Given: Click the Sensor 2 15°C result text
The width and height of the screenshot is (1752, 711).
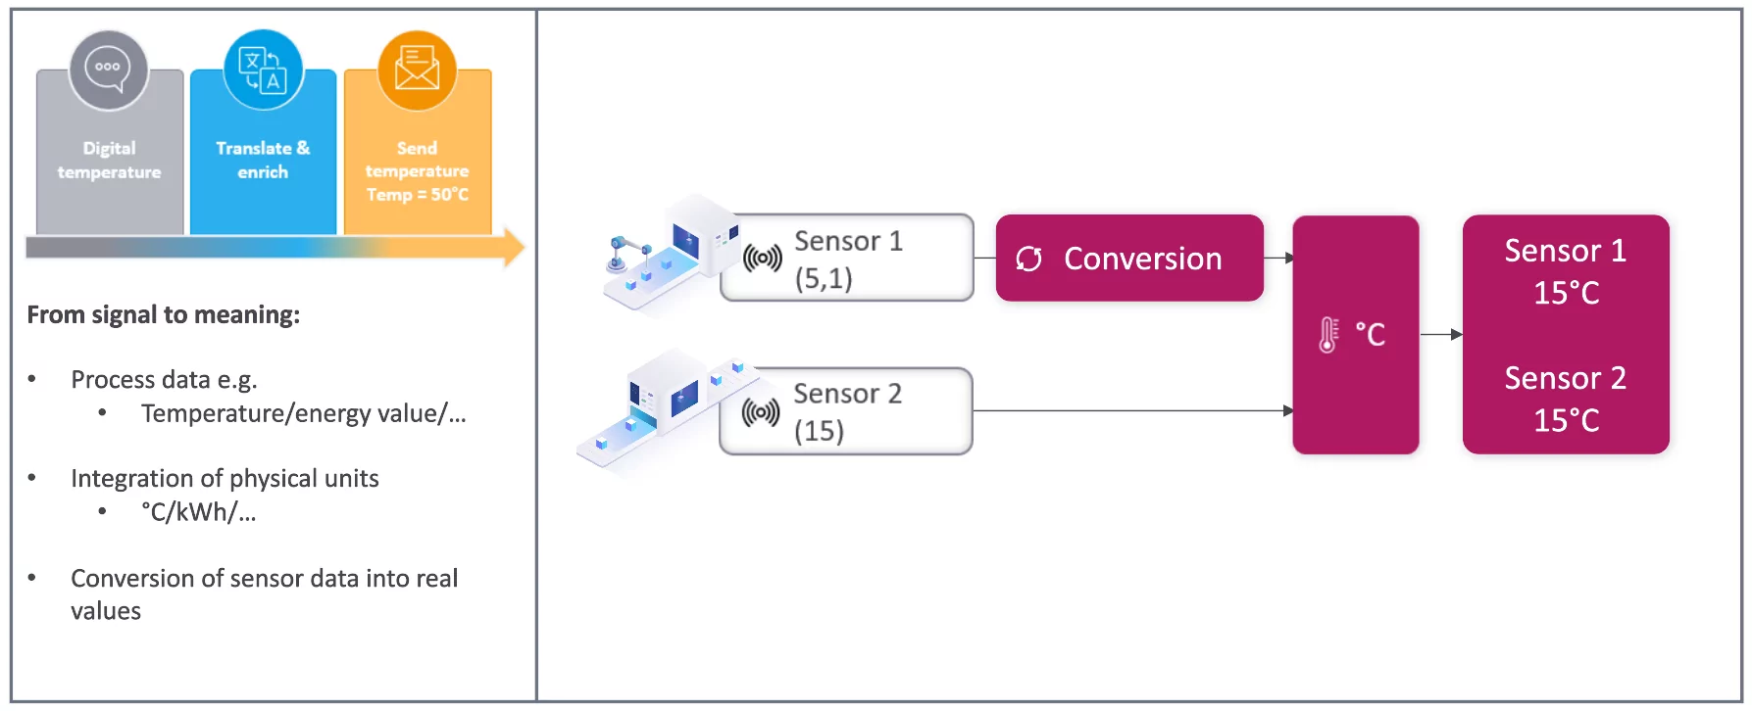Looking at the screenshot, I should (1566, 399).
